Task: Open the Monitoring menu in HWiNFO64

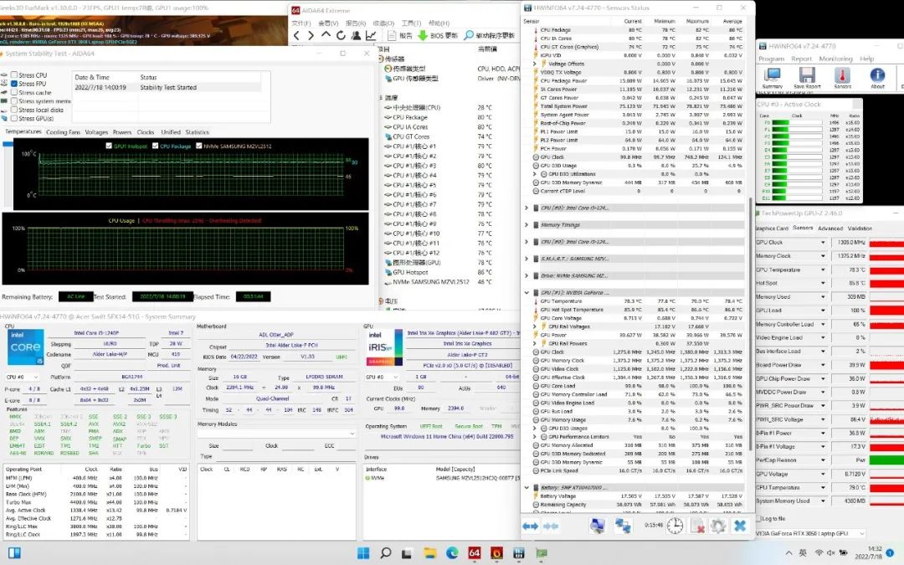Action: point(835,59)
